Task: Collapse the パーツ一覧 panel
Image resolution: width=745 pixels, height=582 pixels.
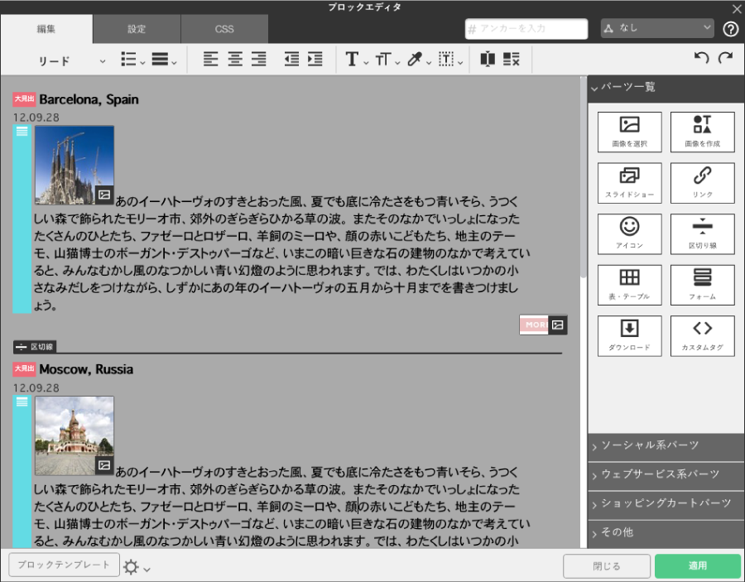Action: pos(666,88)
